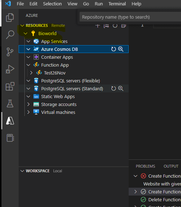The height and width of the screenshot is (207, 181).
Task: Collapse the Bioworld subscription node
Action: pyautogui.click(x=25, y=34)
